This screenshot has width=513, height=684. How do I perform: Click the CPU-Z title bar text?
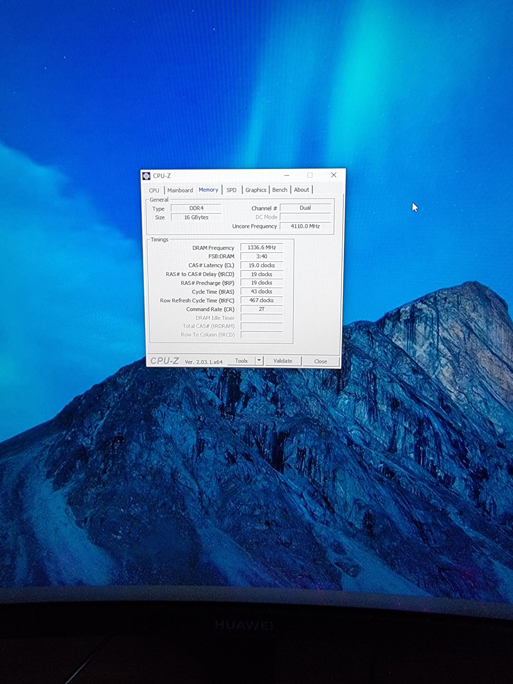[162, 176]
